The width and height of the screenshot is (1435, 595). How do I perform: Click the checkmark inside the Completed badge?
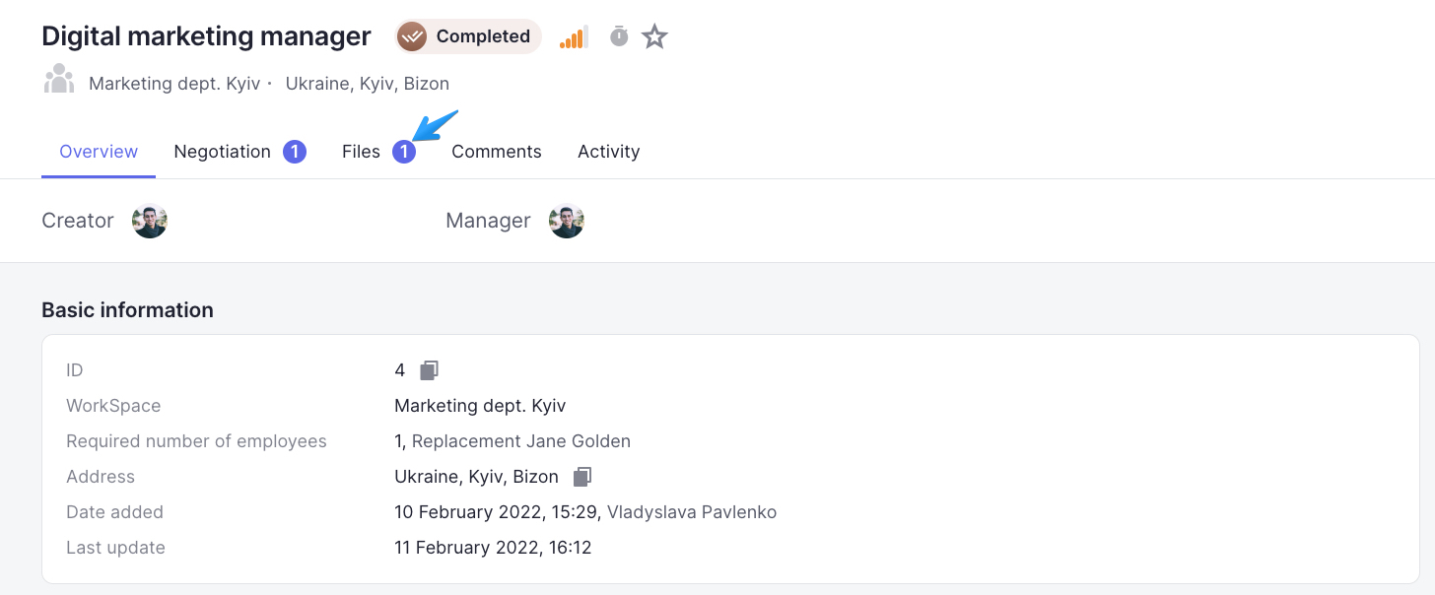point(413,35)
